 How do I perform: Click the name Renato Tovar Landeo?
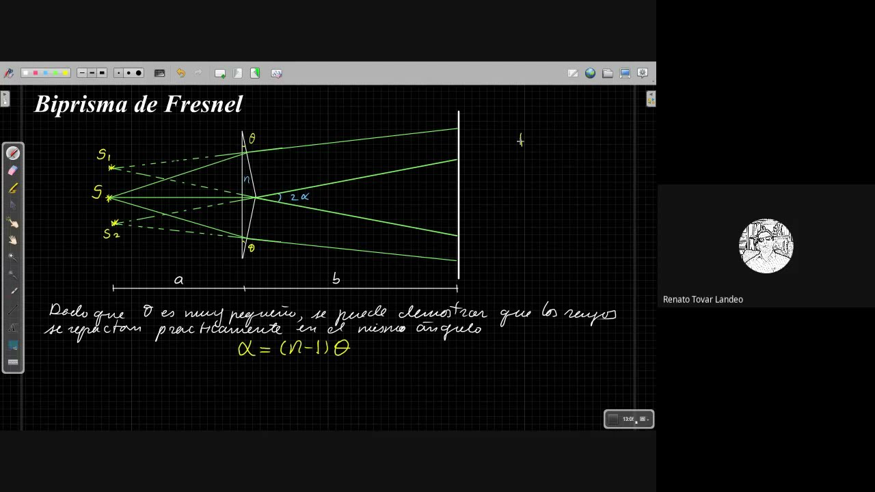(x=703, y=299)
